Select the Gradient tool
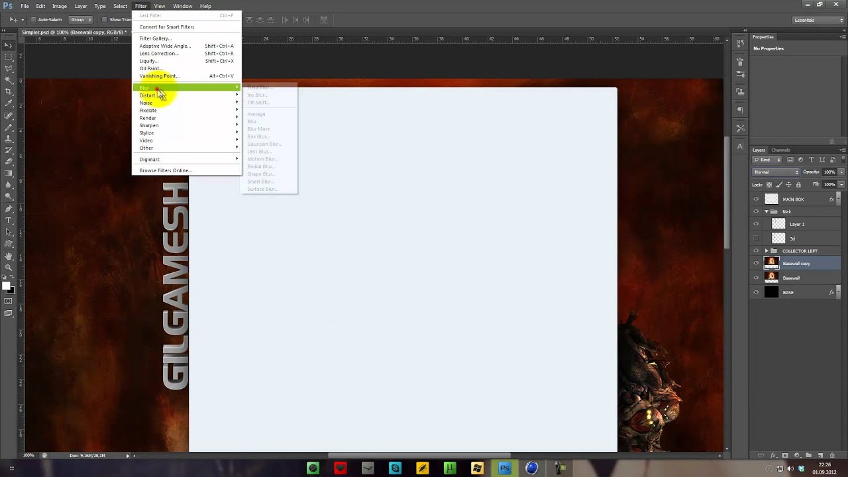This screenshot has width=848, height=477. (9, 173)
